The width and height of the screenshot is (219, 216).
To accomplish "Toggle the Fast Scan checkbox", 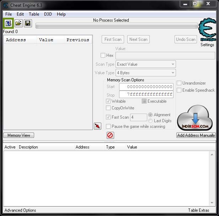I will tap(108, 117).
